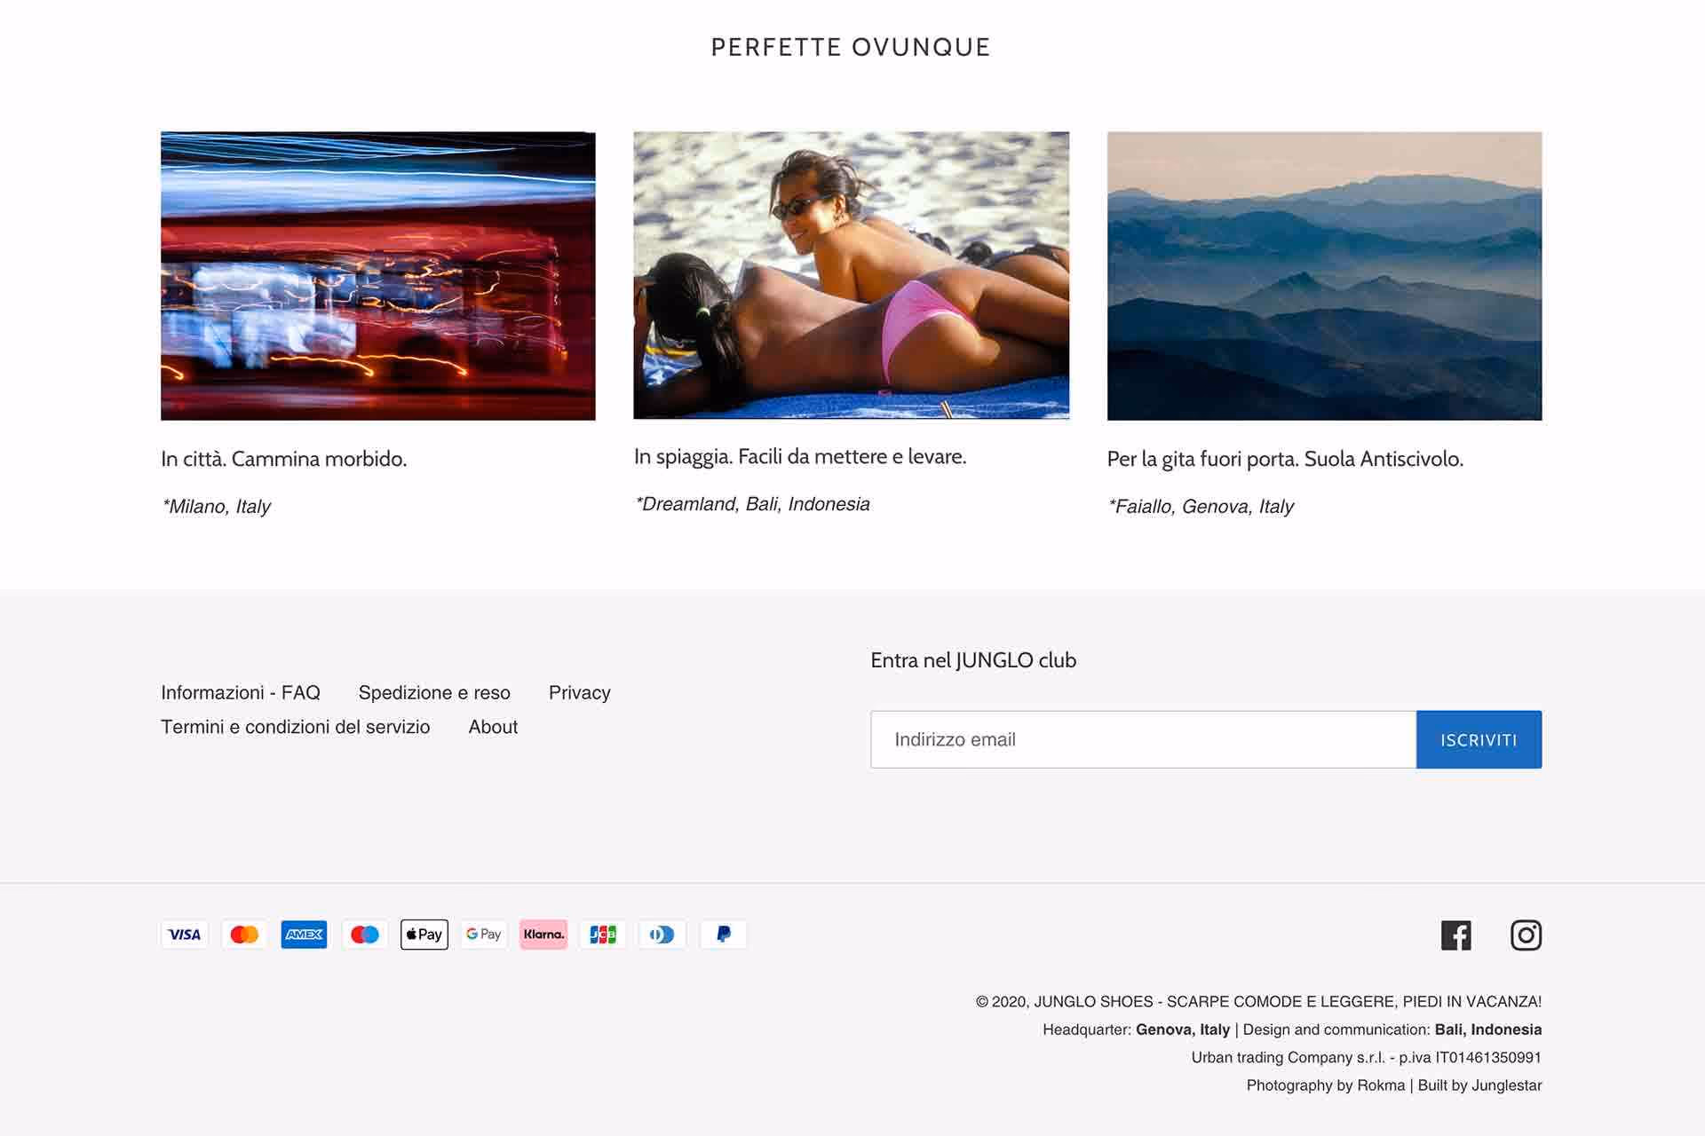The image size is (1705, 1136).
Task: Click 'Entra nel JUNGLO club' heading
Action: 973,660
